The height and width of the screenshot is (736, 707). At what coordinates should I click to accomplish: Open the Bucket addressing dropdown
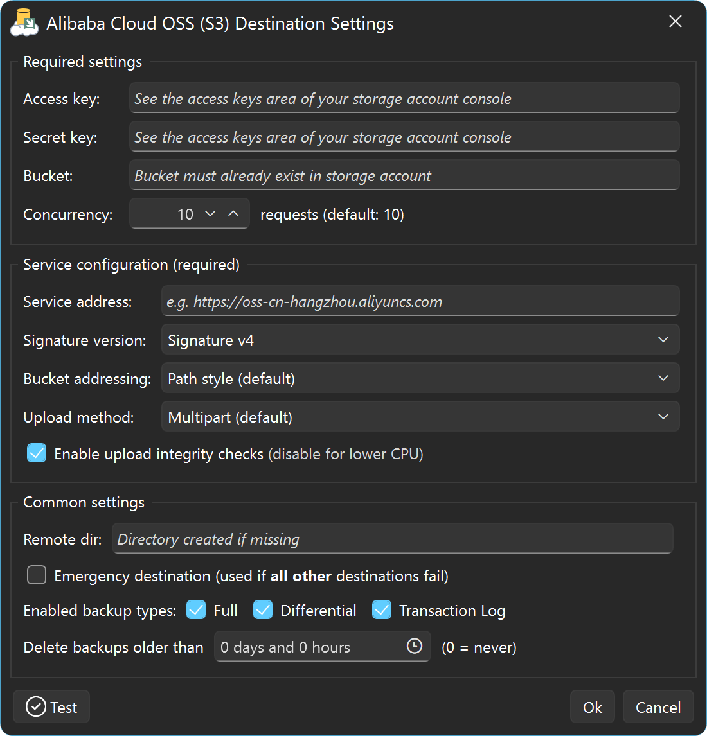click(x=420, y=378)
